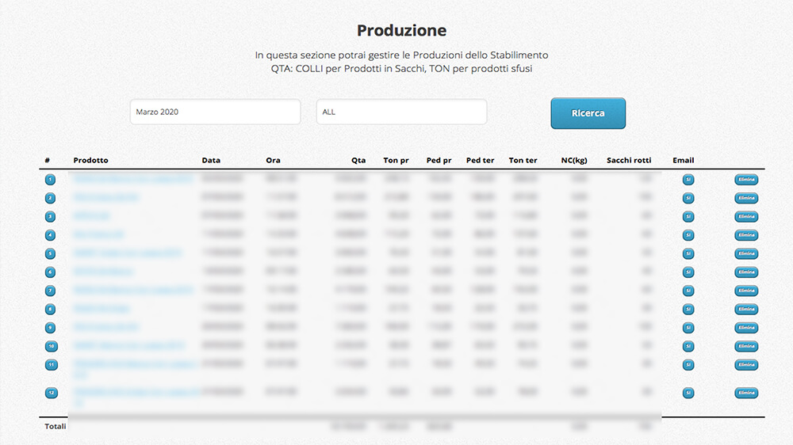Select the row number 1 badge
This screenshot has width=793, height=445.
pos(51,180)
